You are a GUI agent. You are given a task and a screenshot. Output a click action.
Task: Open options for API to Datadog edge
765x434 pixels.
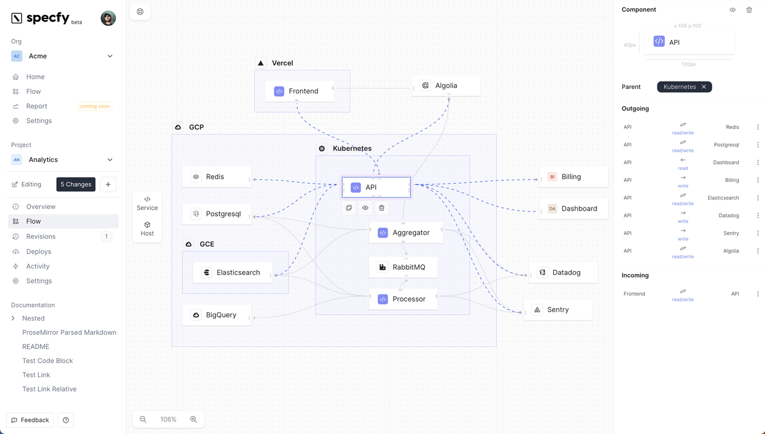tap(758, 216)
